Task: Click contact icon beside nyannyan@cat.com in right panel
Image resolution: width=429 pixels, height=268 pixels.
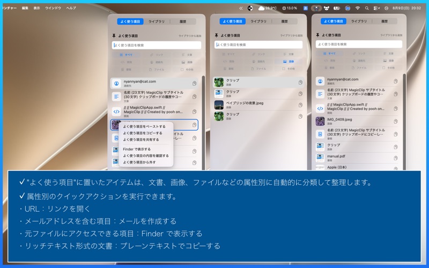Action: pos(320,81)
